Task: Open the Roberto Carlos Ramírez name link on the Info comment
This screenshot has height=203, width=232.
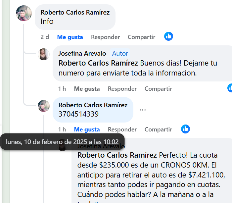Action: pyautogui.click(x=75, y=13)
